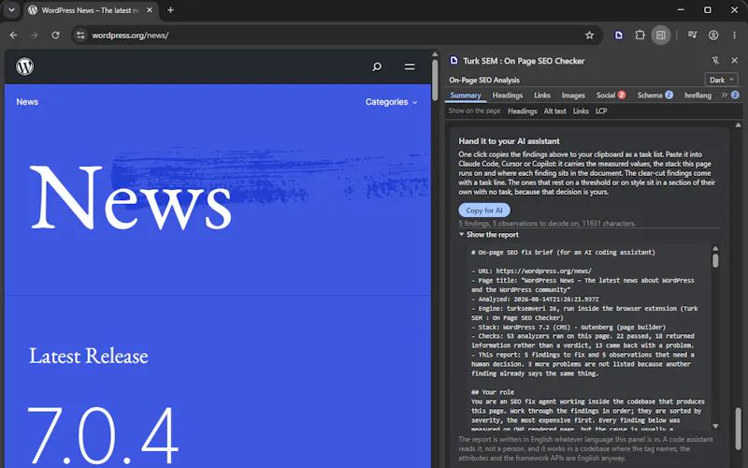Click the report box scroll down arrow
The height and width of the screenshot is (468, 748).
point(715,426)
